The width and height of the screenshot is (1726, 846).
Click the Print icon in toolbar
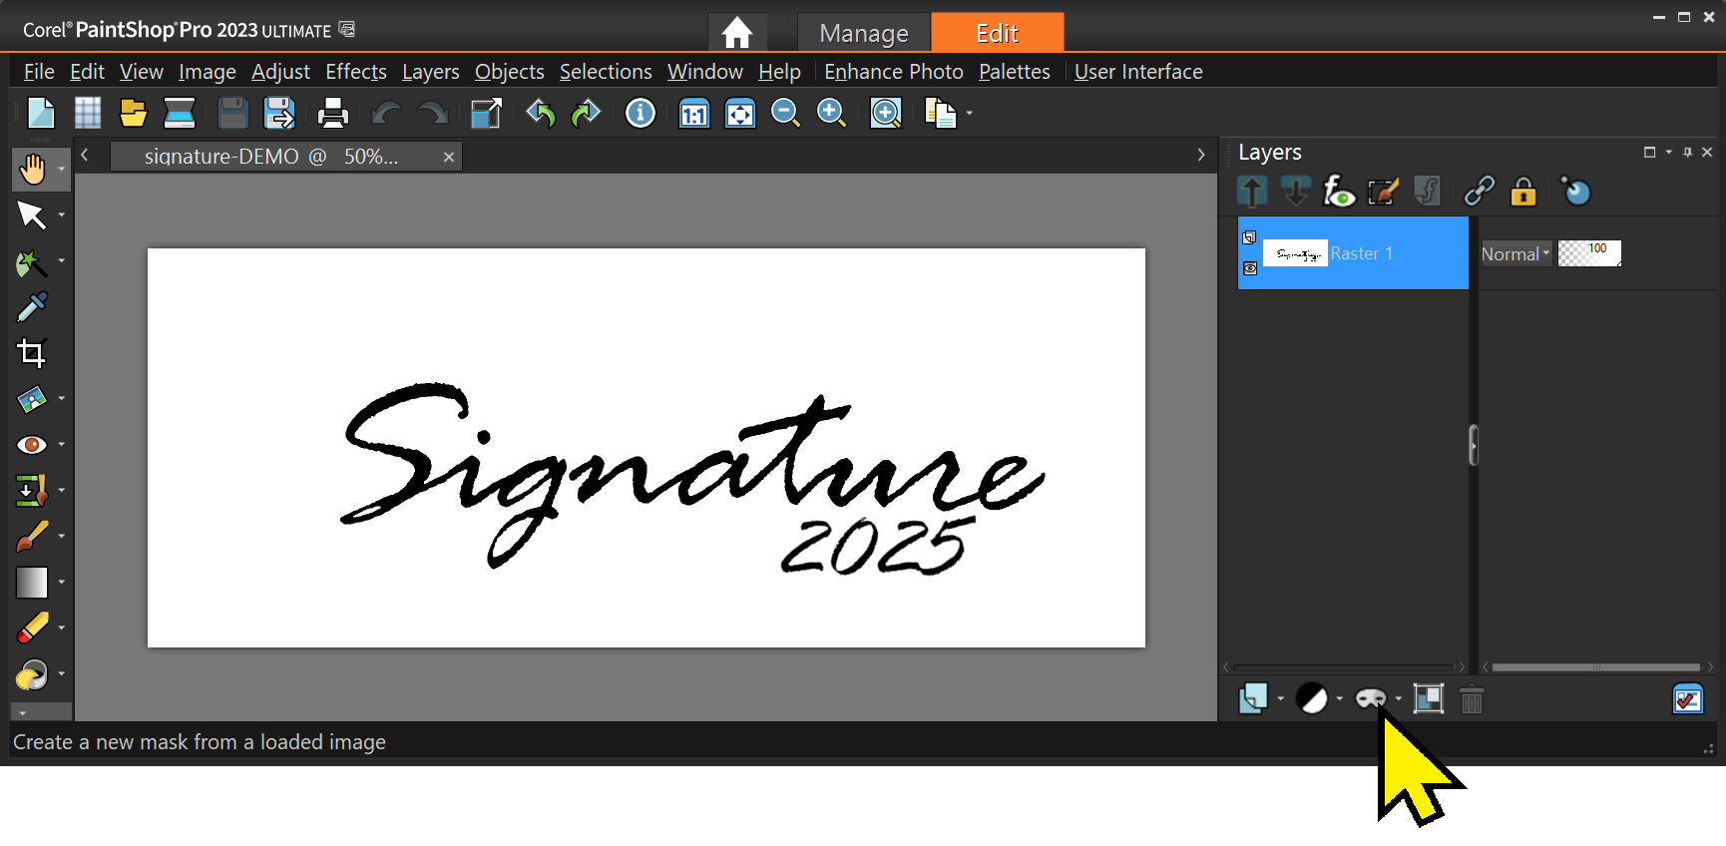(332, 114)
